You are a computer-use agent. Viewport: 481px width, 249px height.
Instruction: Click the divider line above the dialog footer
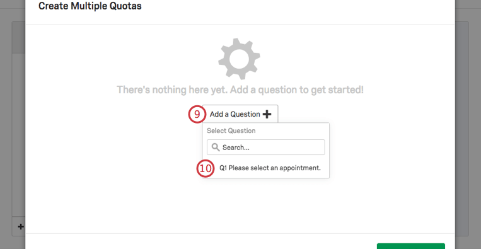point(240,233)
